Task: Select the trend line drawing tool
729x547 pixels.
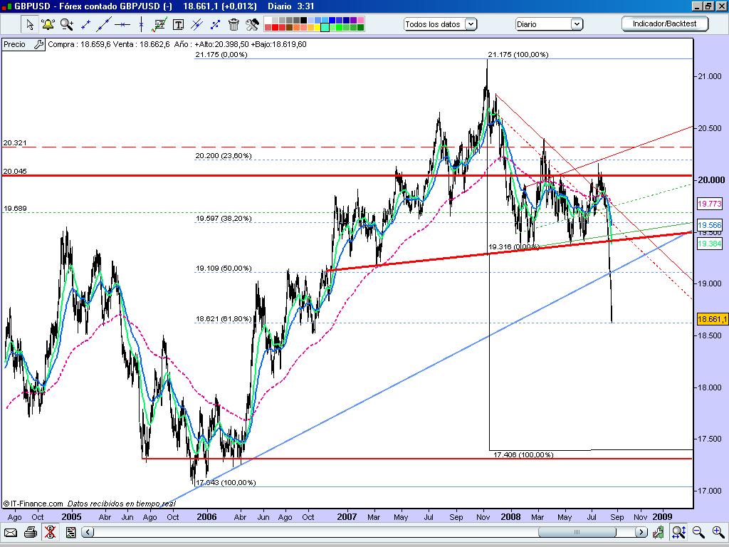Action: pos(103,25)
